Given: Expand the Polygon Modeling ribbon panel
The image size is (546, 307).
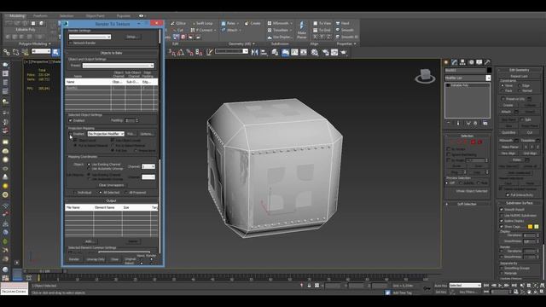Looking at the screenshot, I should pos(34,43).
